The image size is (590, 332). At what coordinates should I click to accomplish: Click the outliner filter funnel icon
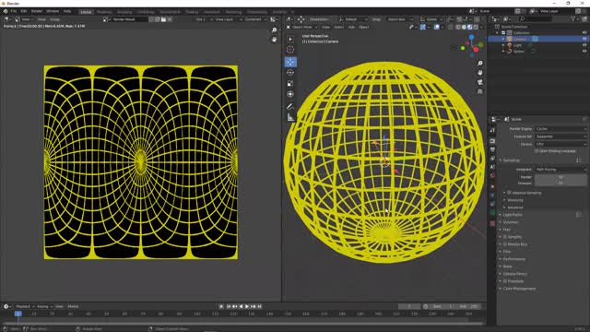573,18
